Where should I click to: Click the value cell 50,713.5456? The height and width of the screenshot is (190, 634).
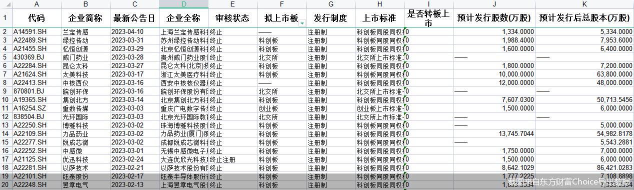[x=584, y=100]
